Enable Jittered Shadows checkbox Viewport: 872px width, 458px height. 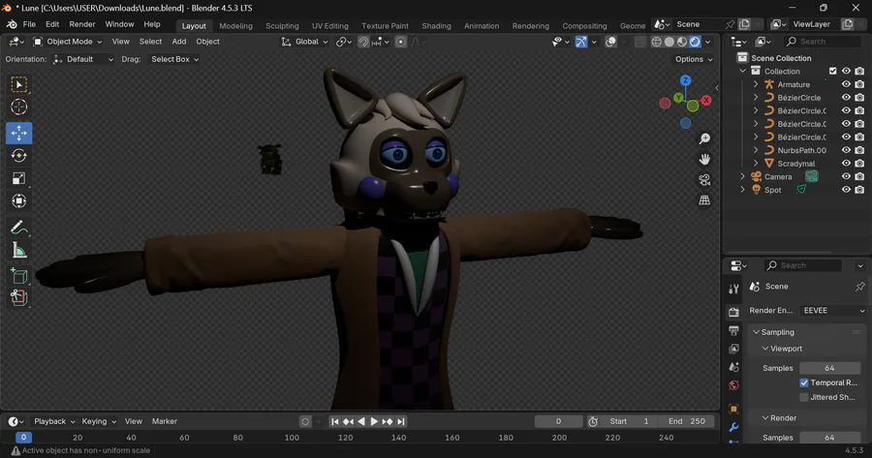(x=804, y=397)
